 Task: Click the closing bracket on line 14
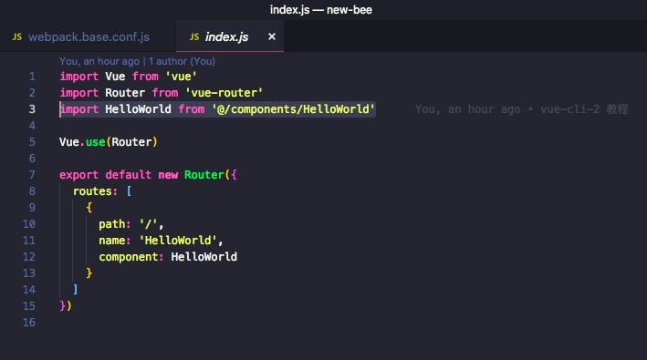(x=75, y=290)
